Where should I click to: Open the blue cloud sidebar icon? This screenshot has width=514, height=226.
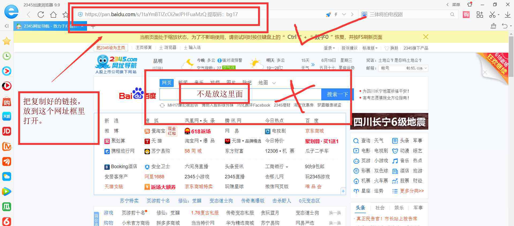pos(6,176)
